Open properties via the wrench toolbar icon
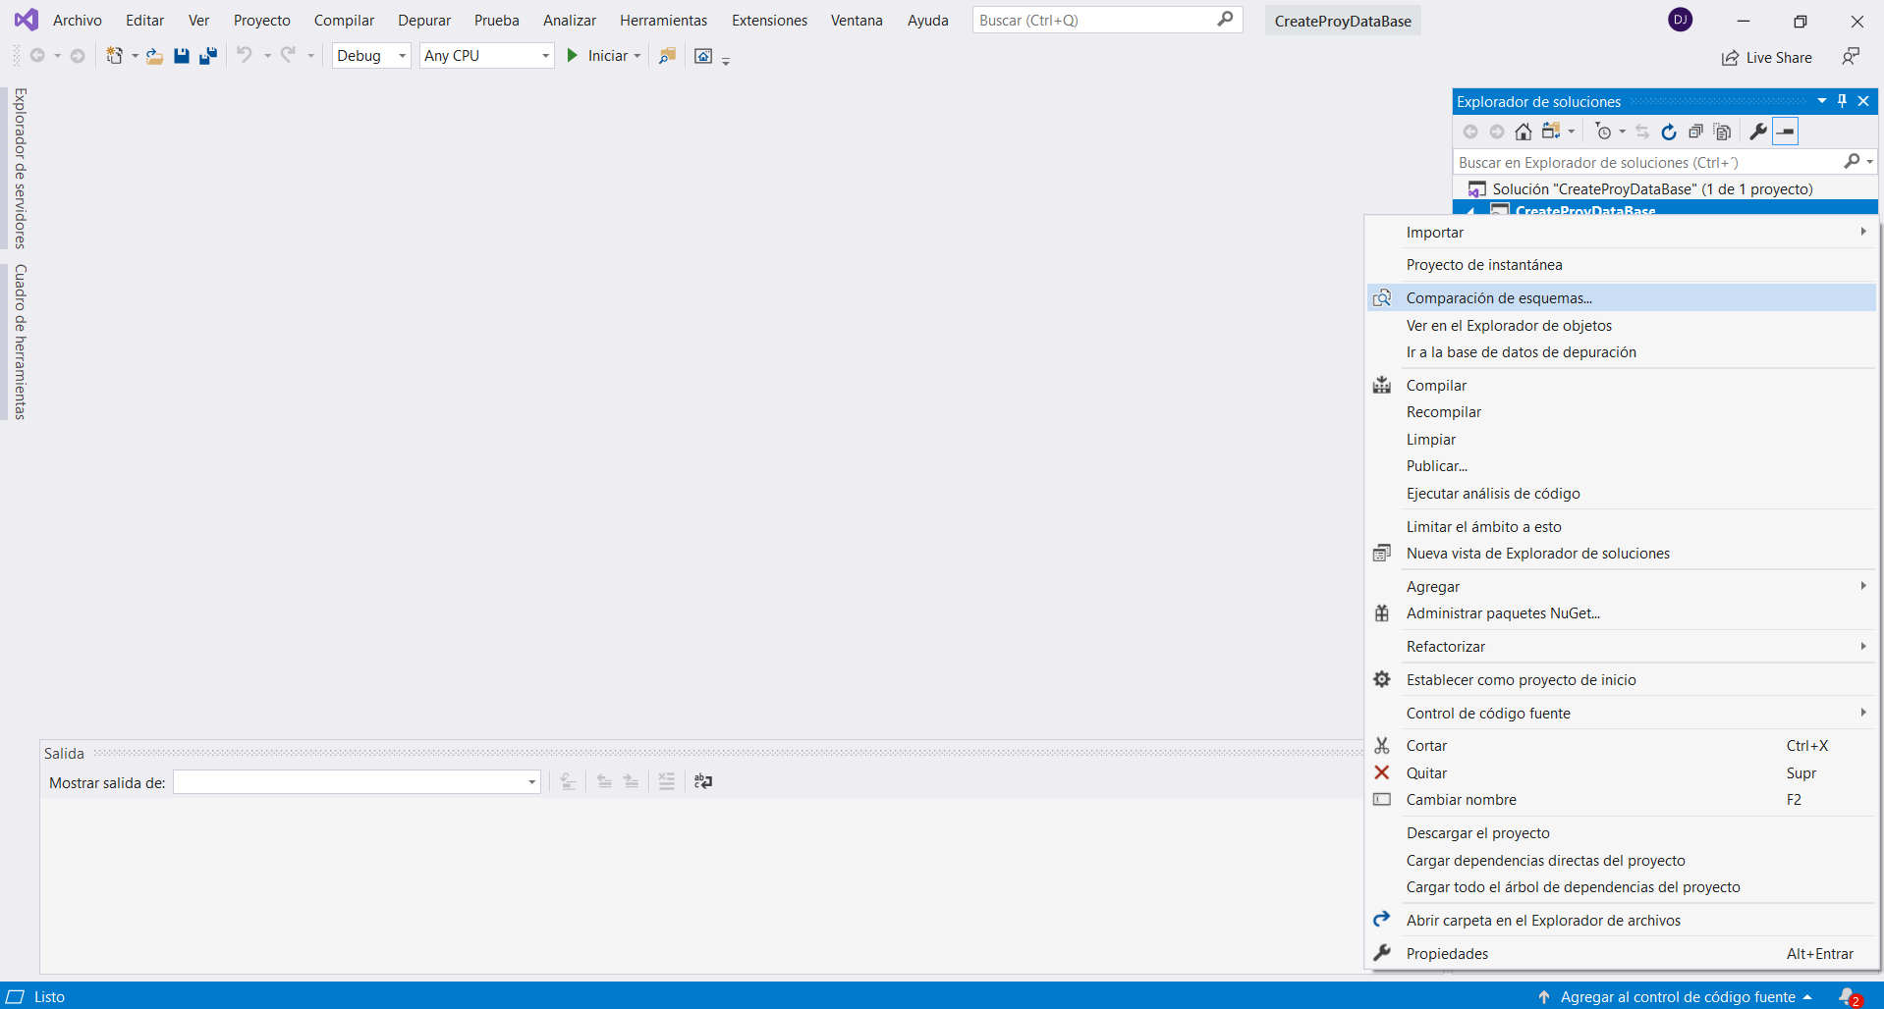This screenshot has width=1884, height=1009. click(x=1757, y=132)
